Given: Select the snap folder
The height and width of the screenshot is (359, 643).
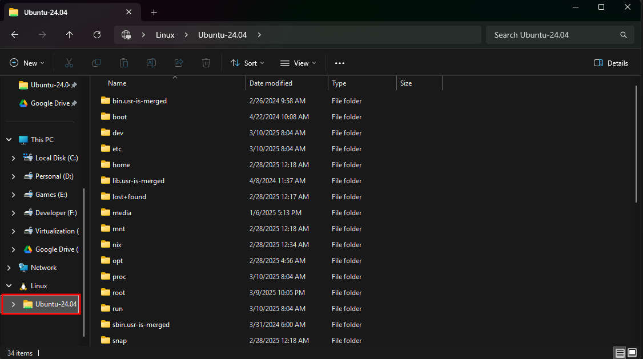Looking at the screenshot, I should (x=114, y=341).
